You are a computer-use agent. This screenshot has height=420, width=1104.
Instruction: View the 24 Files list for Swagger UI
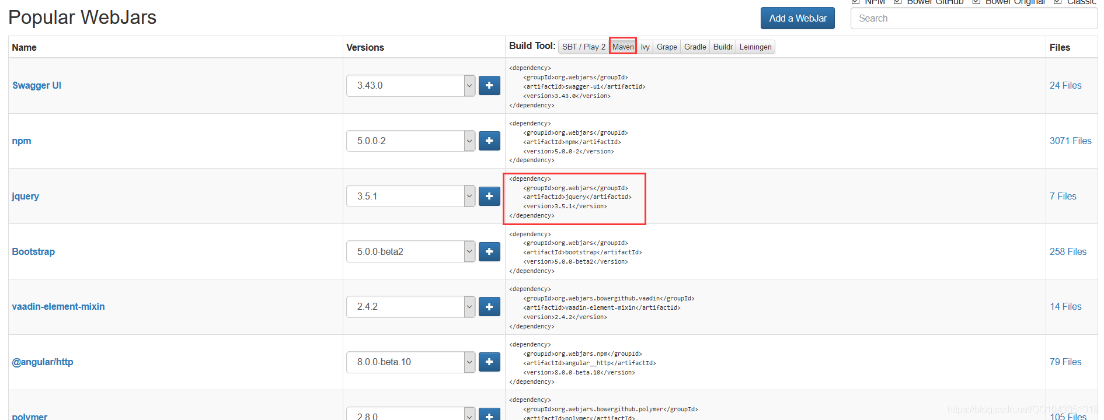pyautogui.click(x=1065, y=85)
